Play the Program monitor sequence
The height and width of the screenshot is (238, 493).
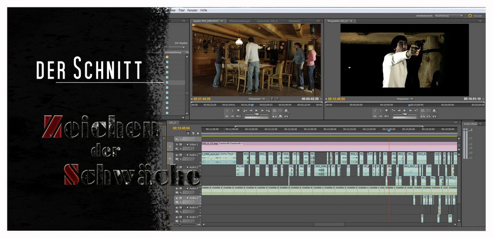(404, 111)
